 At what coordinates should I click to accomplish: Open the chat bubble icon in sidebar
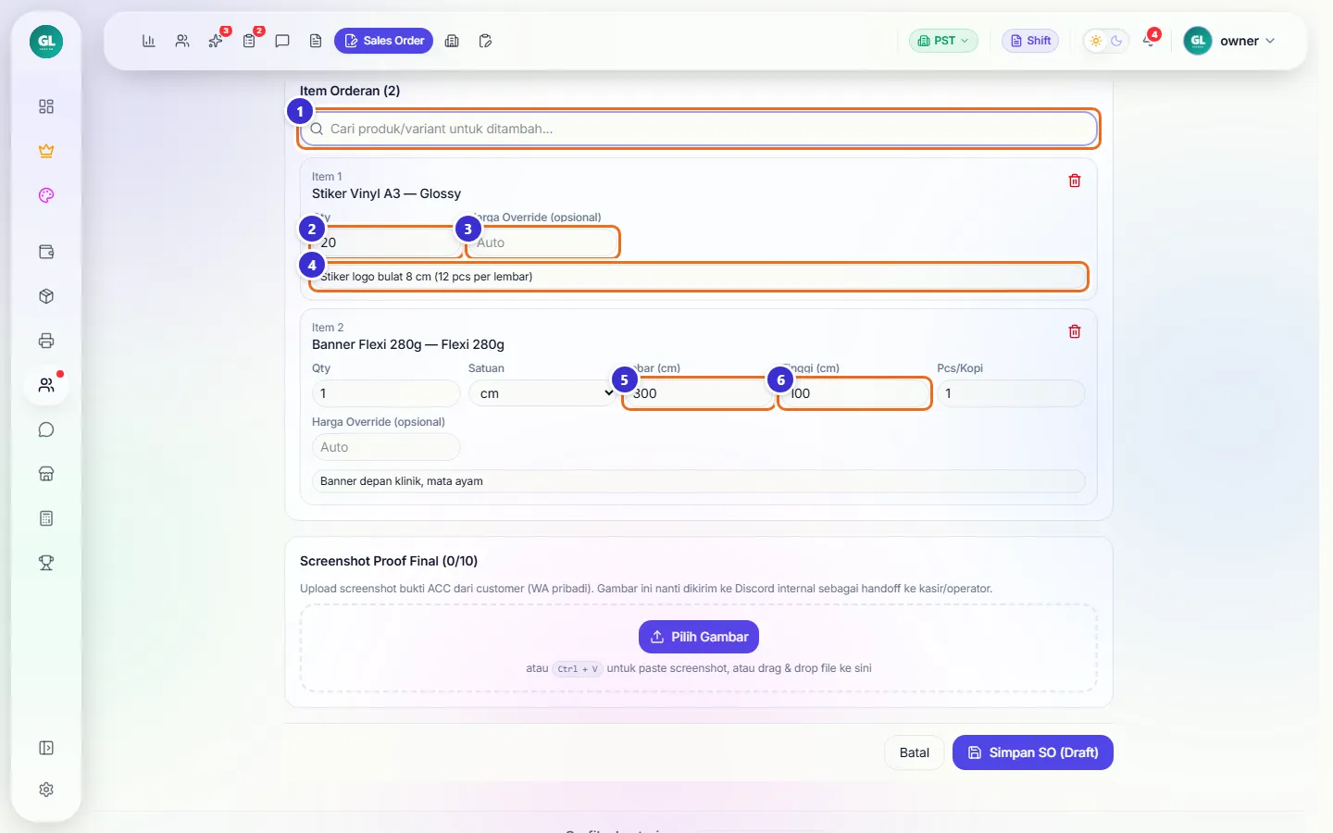46,429
